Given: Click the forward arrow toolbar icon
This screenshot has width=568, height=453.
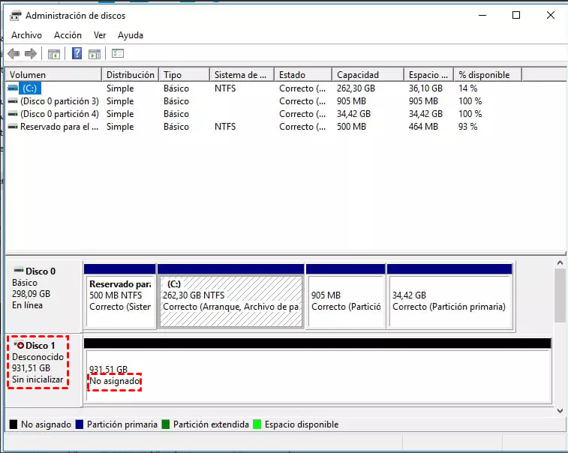Looking at the screenshot, I should point(31,53).
